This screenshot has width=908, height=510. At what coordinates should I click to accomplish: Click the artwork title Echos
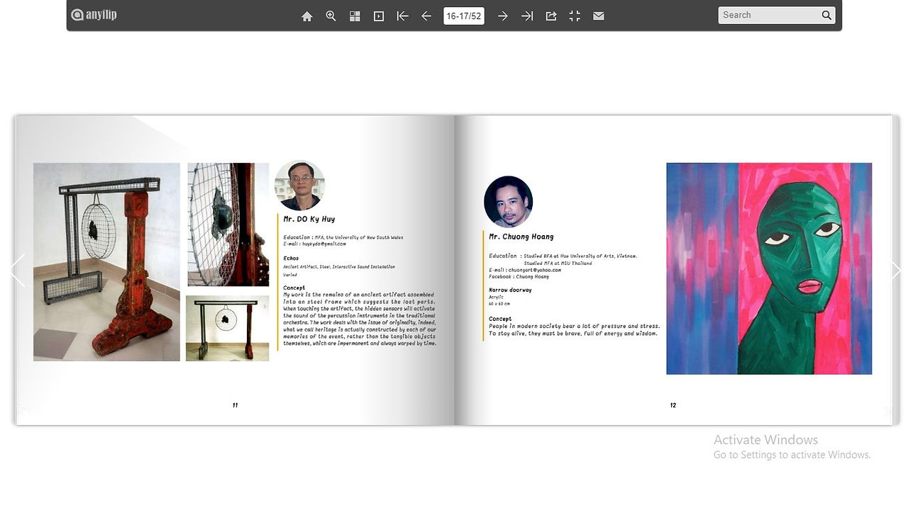coord(291,259)
